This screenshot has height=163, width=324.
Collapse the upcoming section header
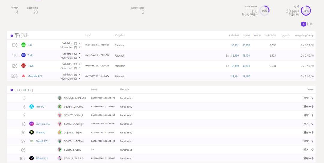click(x=12, y=90)
